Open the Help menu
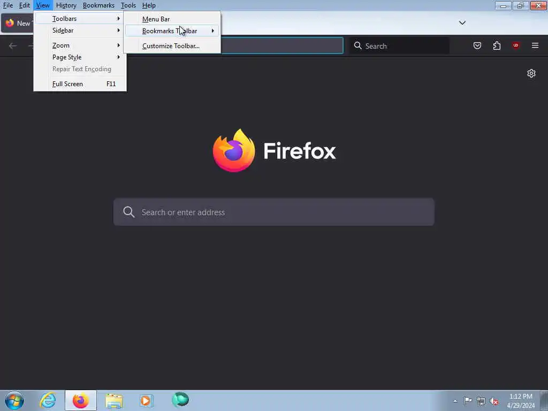548x411 pixels. pyautogui.click(x=149, y=5)
